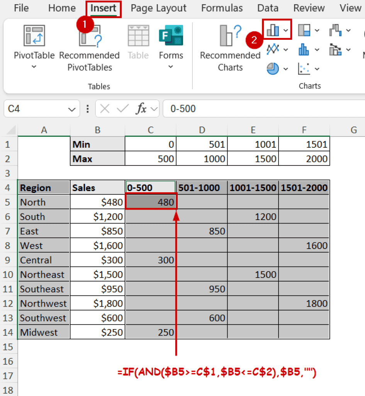The height and width of the screenshot is (396, 365).
Task: Insert a column or bar chart
Action: pyautogui.click(x=273, y=30)
